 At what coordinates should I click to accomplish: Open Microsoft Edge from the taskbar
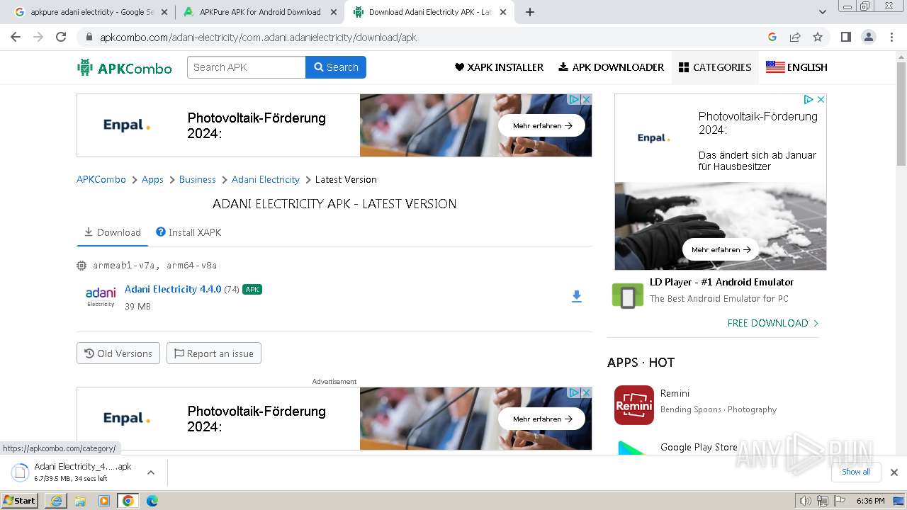pyautogui.click(x=152, y=501)
